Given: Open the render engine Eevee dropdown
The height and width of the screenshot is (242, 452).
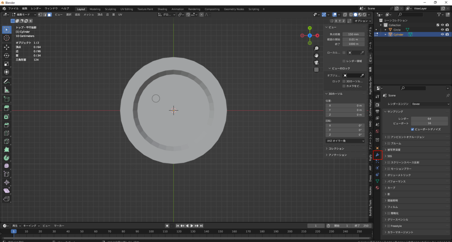Looking at the screenshot, I should [x=431, y=104].
